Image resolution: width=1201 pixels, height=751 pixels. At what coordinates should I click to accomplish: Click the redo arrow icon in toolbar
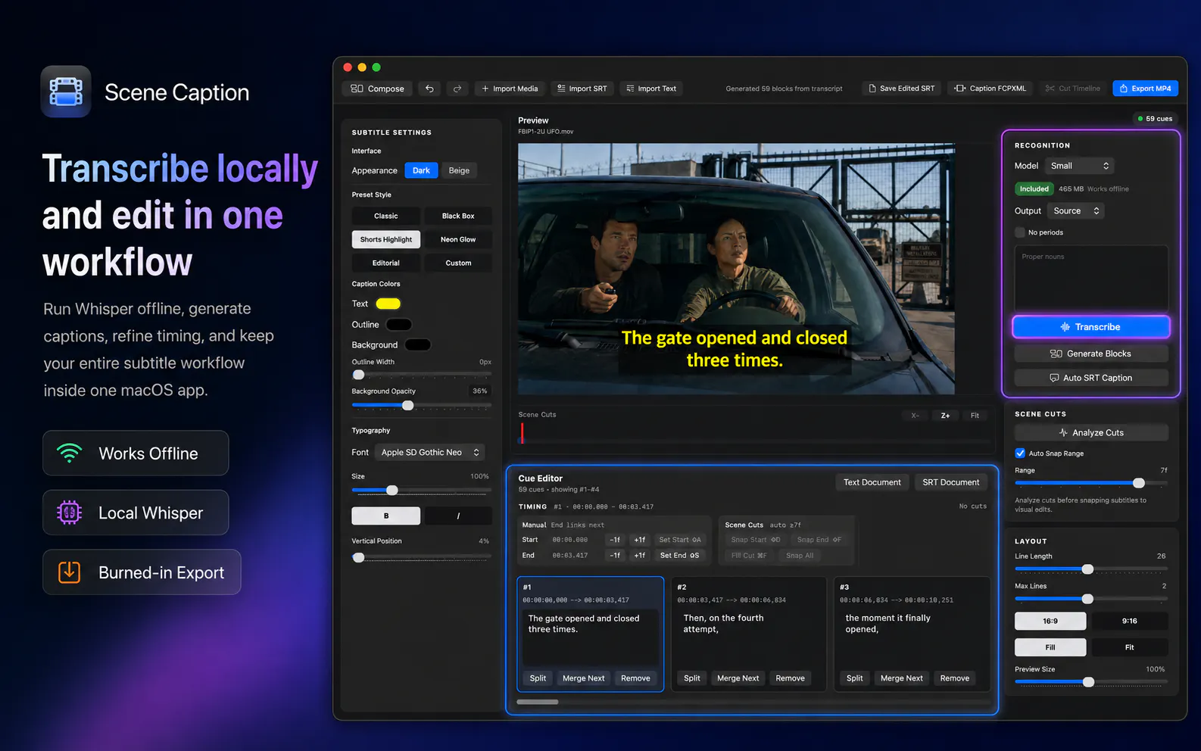457,89
